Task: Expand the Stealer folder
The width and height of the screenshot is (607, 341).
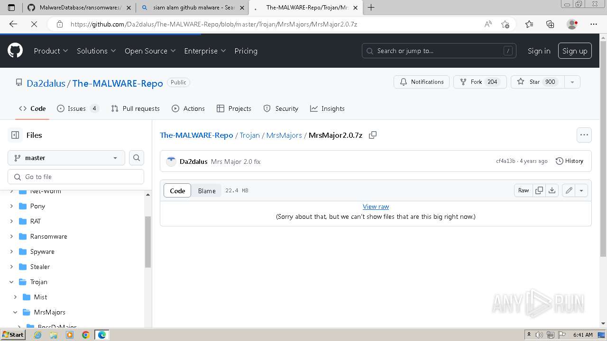Action: point(11,267)
